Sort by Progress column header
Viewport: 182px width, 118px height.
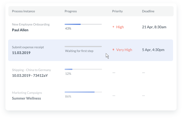pos(71,11)
